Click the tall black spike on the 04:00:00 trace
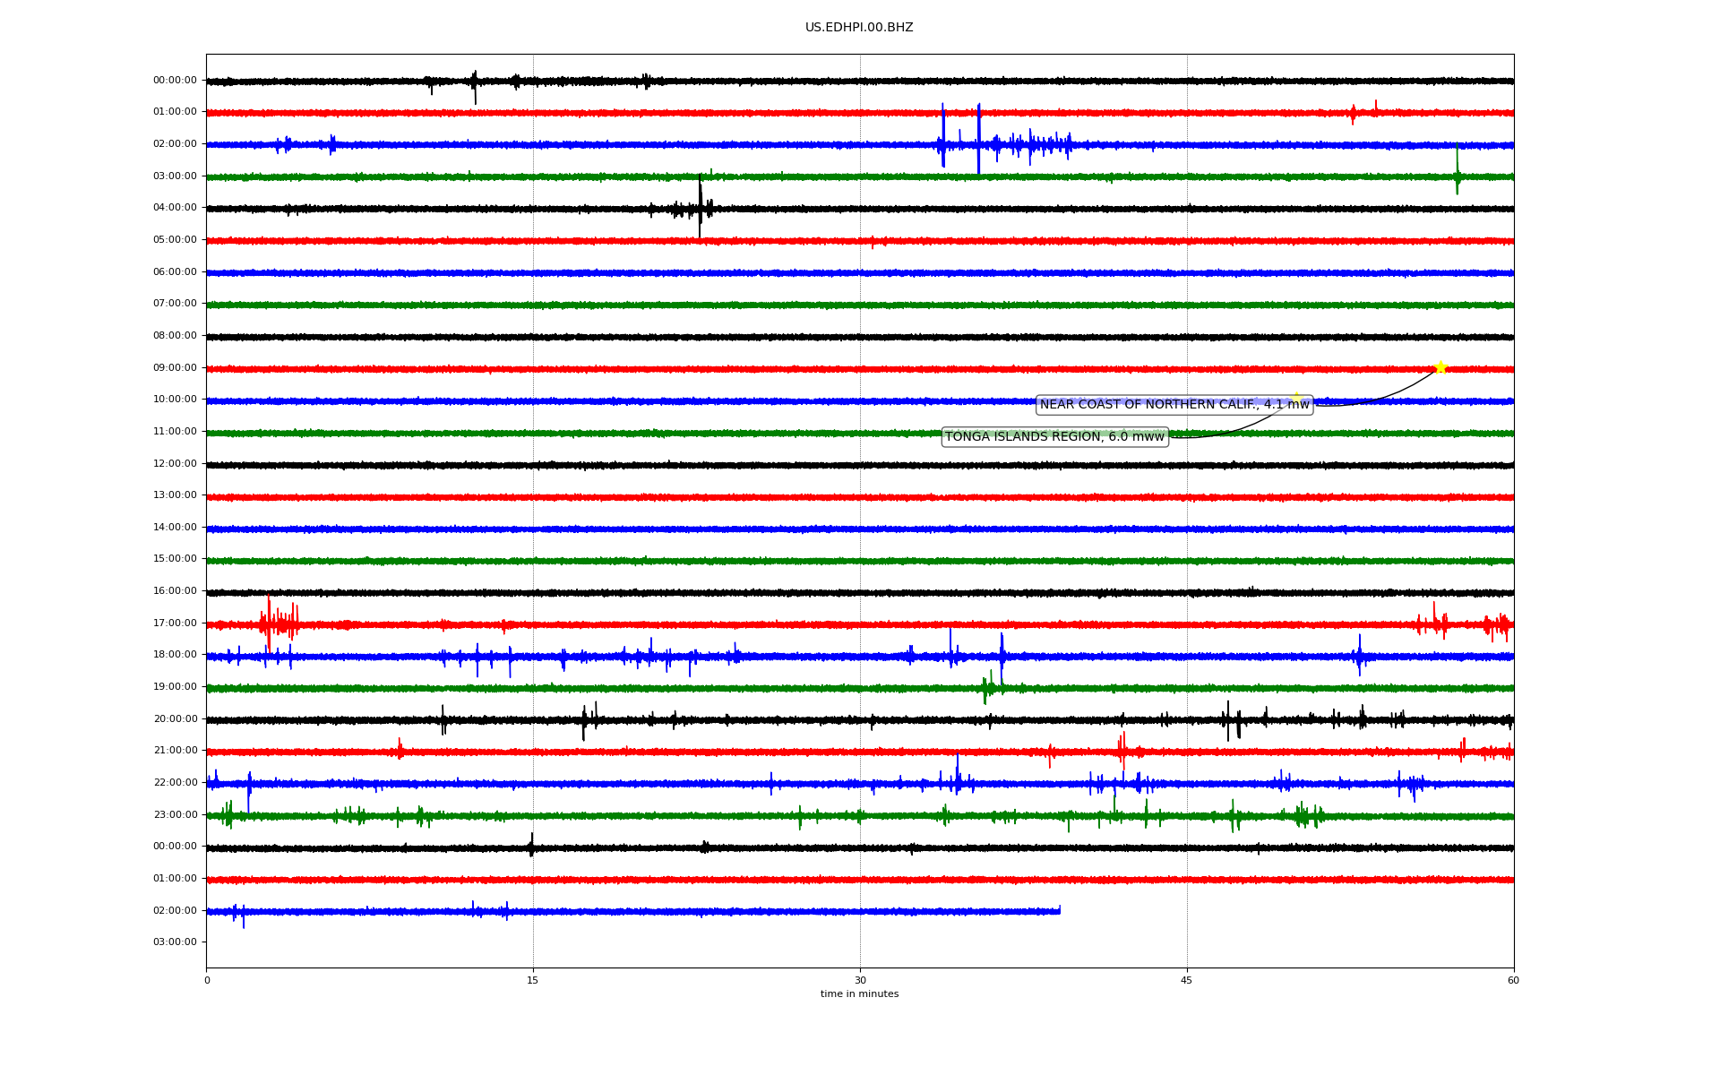This screenshot has width=1720, height=1075. (700, 208)
